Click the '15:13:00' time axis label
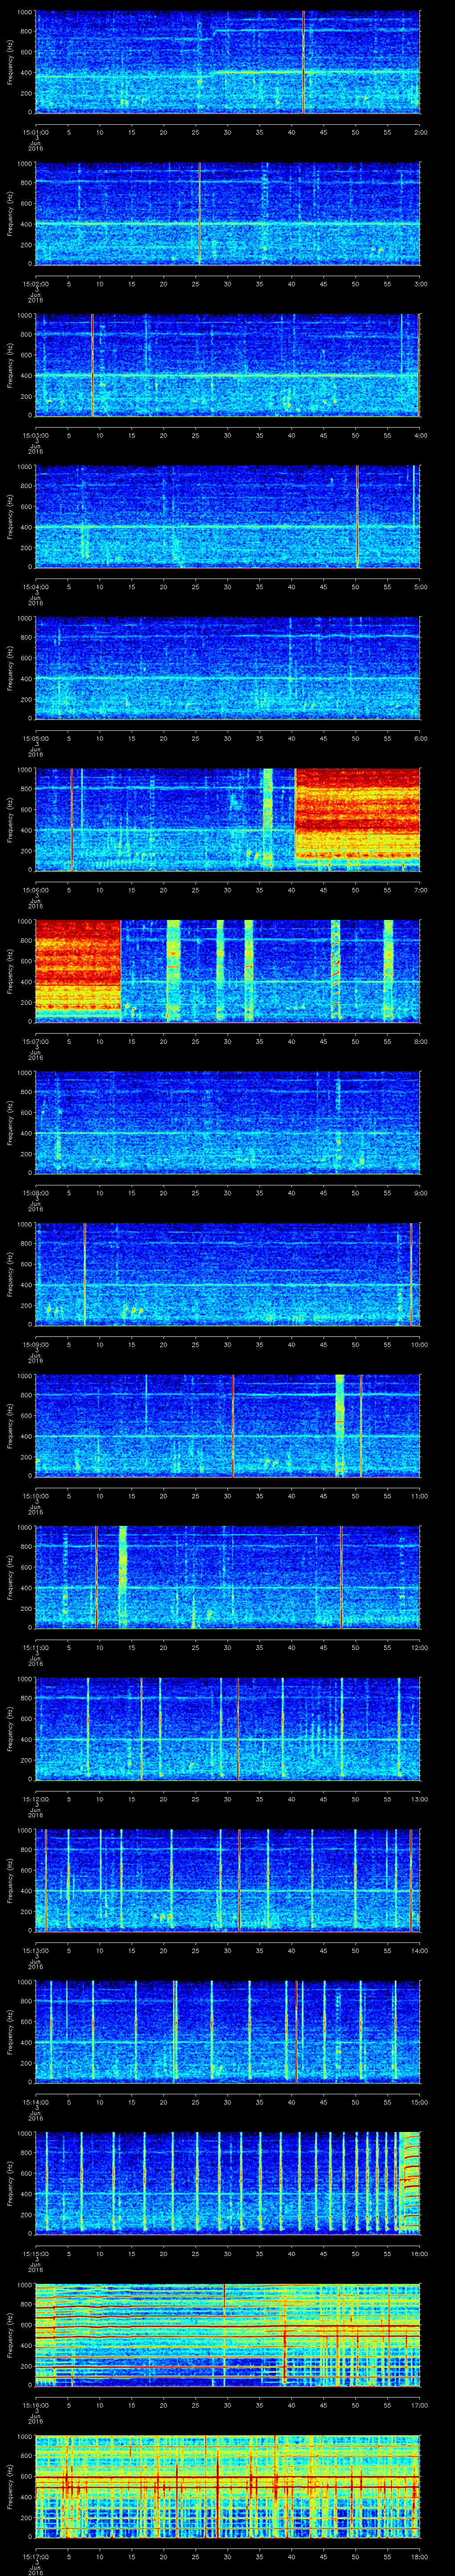This screenshot has height=2576, width=455. click(x=35, y=1950)
